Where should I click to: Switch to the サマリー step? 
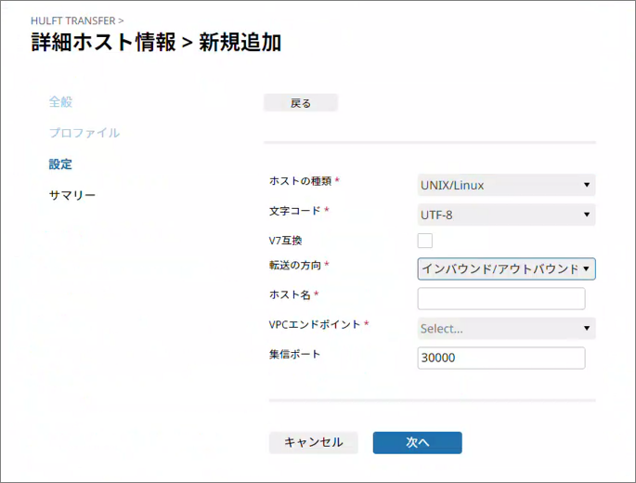click(x=71, y=196)
